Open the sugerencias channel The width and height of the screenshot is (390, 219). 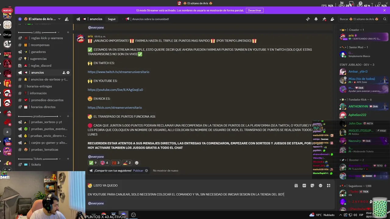[x=44, y=59]
